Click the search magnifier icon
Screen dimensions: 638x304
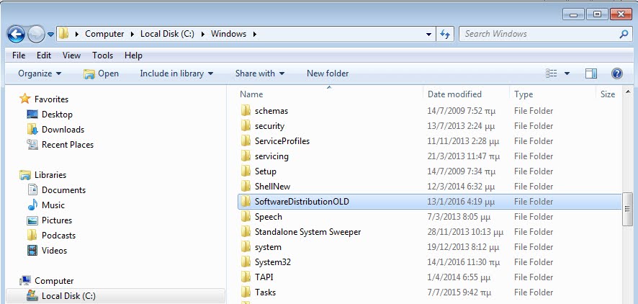[624, 34]
